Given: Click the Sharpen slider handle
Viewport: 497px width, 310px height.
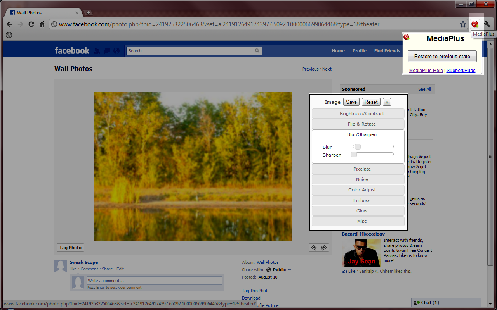Looking at the screenshot, I should pyautogui.click(x=354, y=154).
